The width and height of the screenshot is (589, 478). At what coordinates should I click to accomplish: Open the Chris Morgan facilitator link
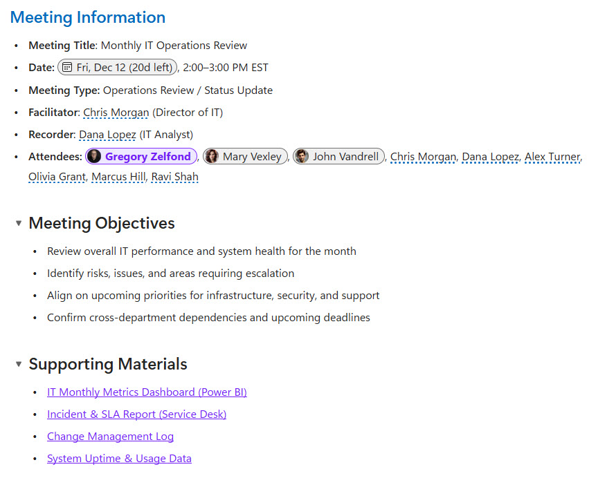116,112
